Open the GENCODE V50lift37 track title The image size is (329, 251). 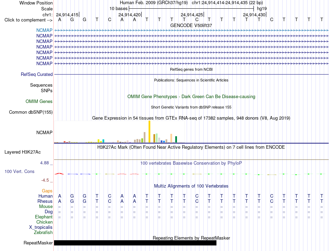coord(191,25)
